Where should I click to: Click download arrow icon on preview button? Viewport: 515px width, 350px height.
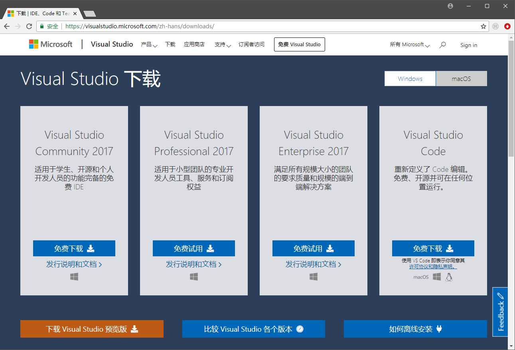click(x=134, y=329)
